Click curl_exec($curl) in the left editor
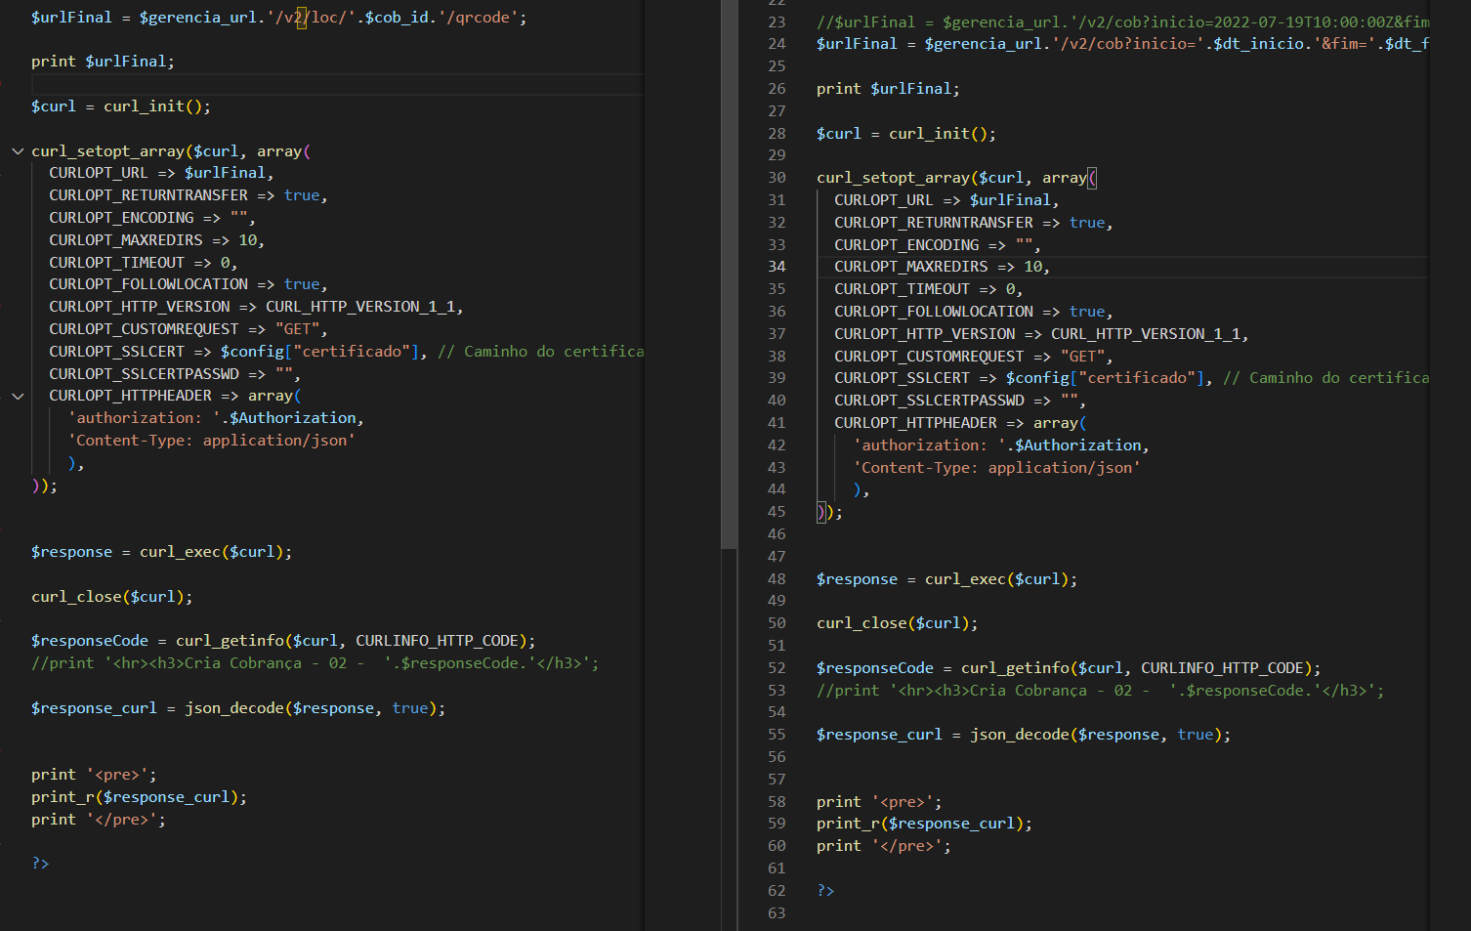Image resolution: width=1471 pixels, height=931 pixels. click(211, 552)
